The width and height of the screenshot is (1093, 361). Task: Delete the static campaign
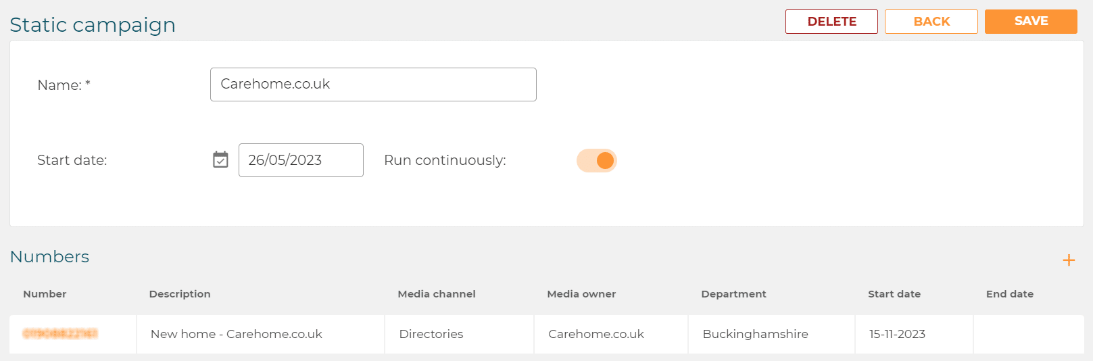point(831,22)
